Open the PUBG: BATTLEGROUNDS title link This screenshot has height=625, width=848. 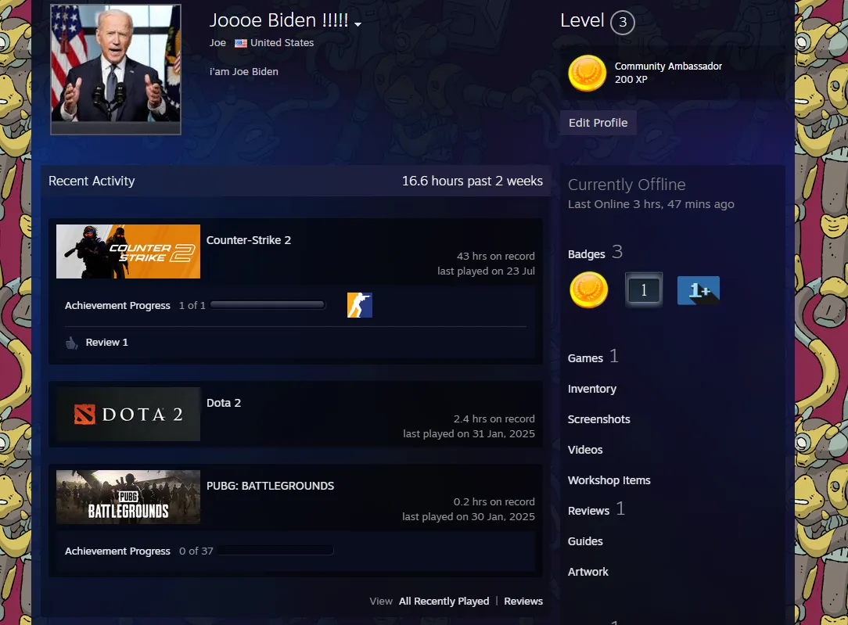[271, 486]
